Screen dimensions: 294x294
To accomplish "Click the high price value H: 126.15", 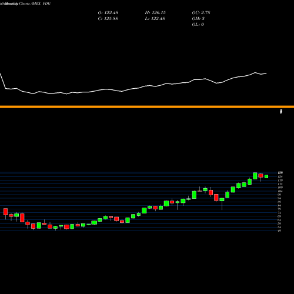I will (155, 13).
